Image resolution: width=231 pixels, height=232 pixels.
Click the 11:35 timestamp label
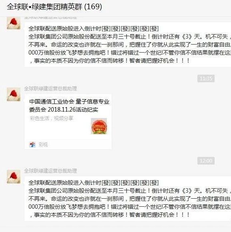[206, 78]
